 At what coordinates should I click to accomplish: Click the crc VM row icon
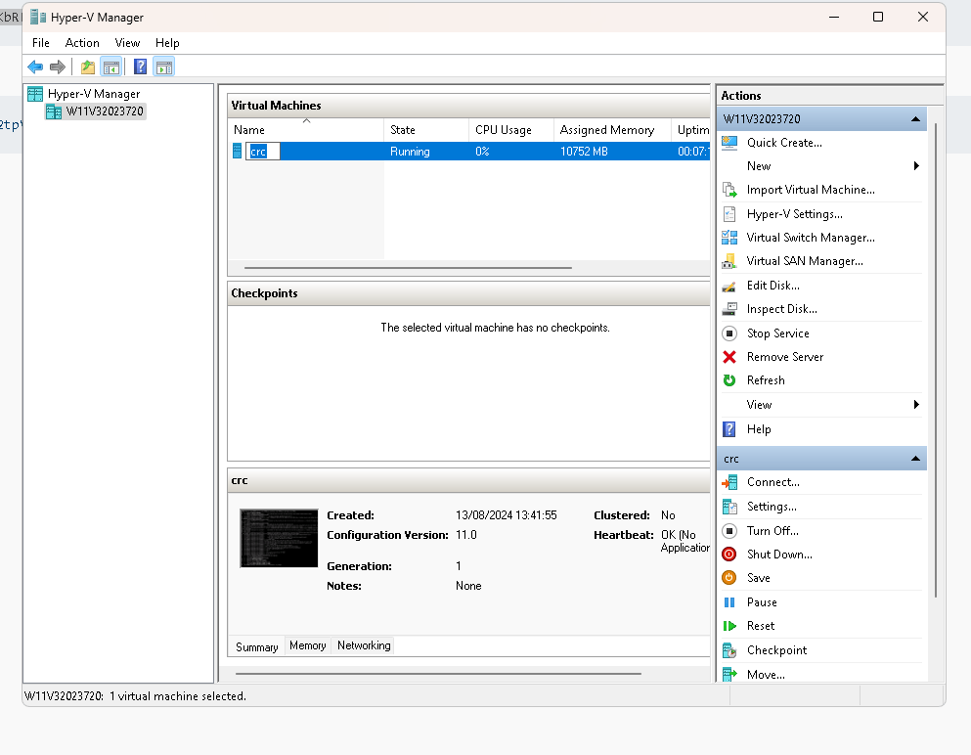pos(238,152)
